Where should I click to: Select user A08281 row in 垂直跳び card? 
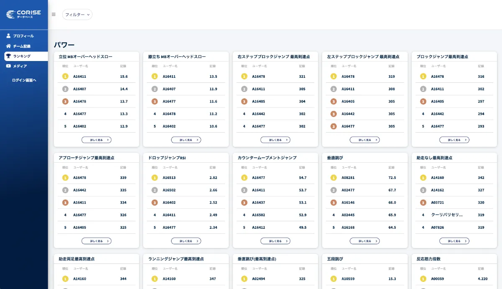pos(348,178)
